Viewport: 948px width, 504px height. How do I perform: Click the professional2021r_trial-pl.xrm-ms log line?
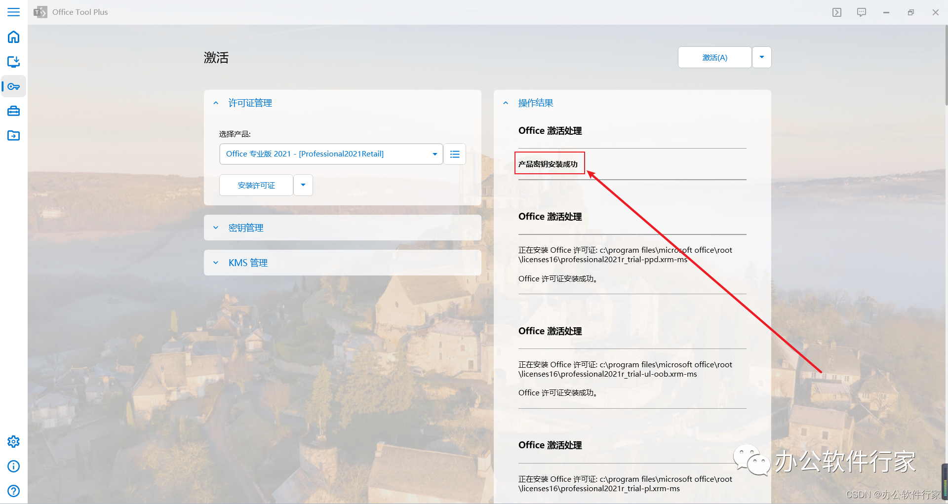[x=625, y=484]
